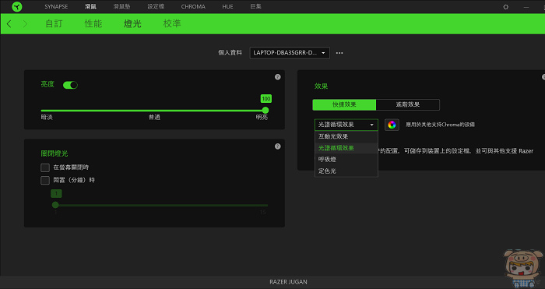Select 光譜循環效果 in the dropdown list
Viewport: 545px width, 289px height.
click(x=346, y=148)
